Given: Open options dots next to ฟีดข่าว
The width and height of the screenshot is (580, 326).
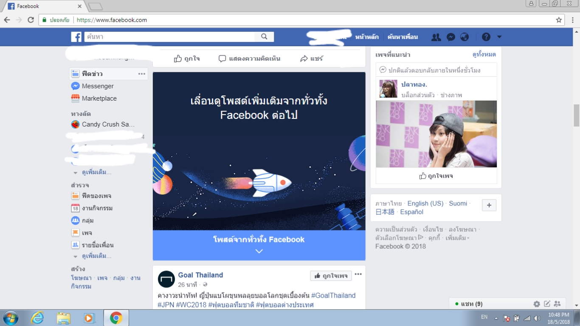Looking at the screenshot, I should tap(142, 74).
